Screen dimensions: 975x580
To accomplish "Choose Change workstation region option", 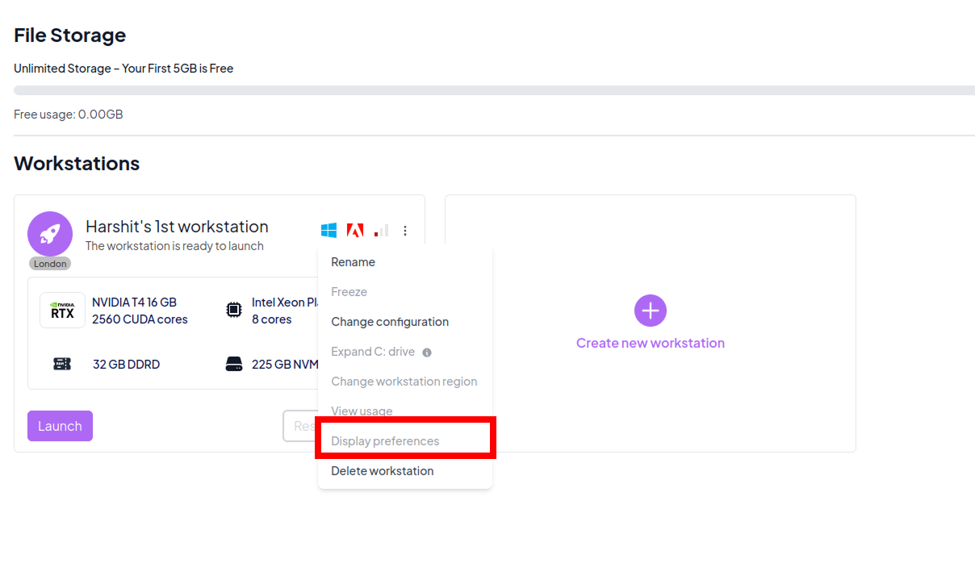I will tap(404, 382).
